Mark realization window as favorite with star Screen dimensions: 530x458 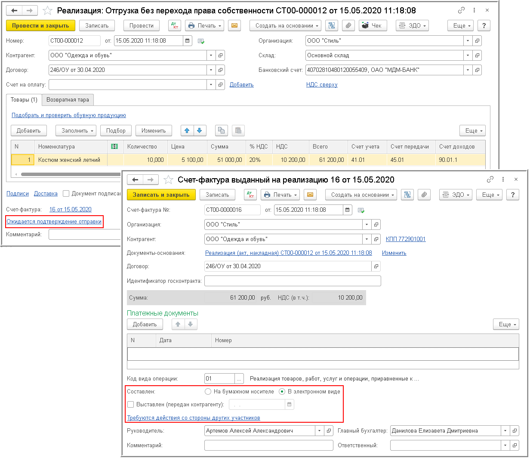(x=47, y=10)
